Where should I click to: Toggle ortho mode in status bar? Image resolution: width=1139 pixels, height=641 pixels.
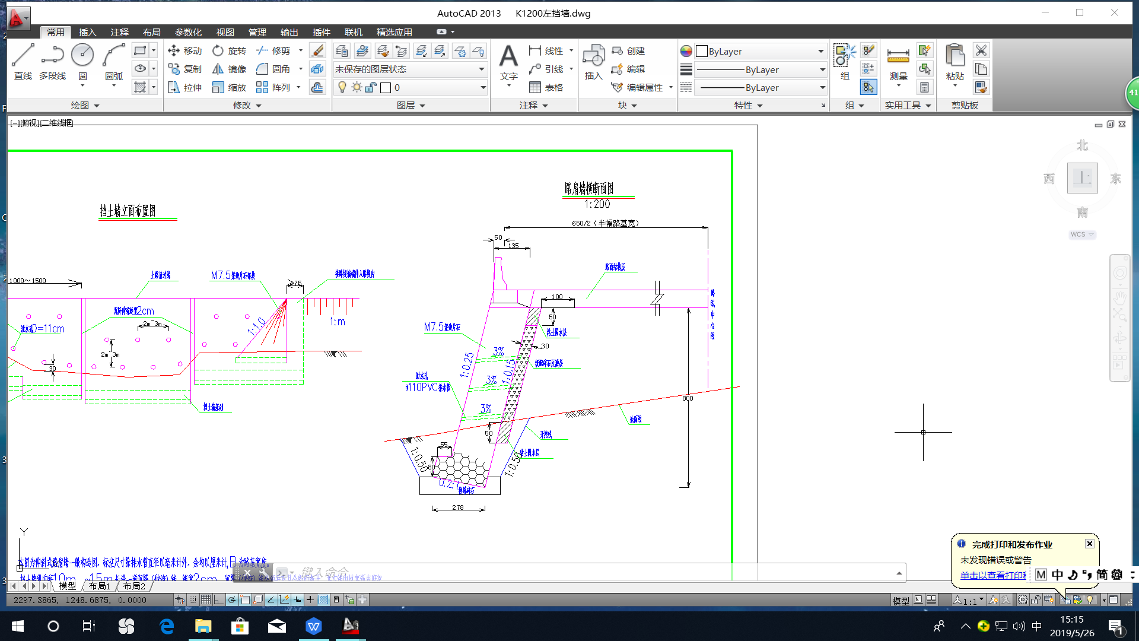coord(219,600)
